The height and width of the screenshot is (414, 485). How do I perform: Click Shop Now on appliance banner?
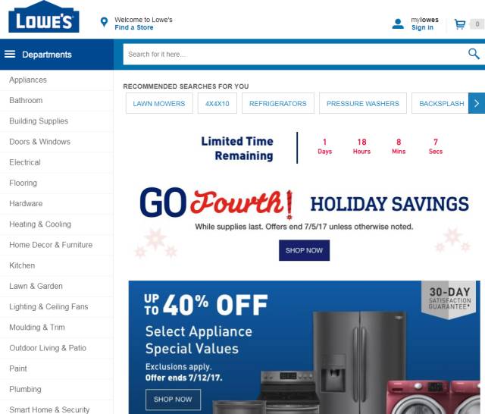173,400
